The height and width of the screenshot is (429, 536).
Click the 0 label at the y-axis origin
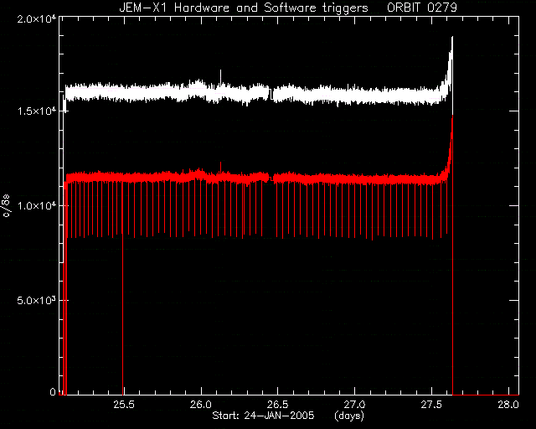click(x=53, y=391)
